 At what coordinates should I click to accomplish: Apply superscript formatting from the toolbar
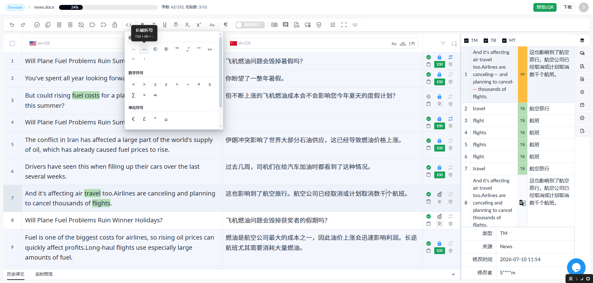pyautogui.click(x=199, y=25)
